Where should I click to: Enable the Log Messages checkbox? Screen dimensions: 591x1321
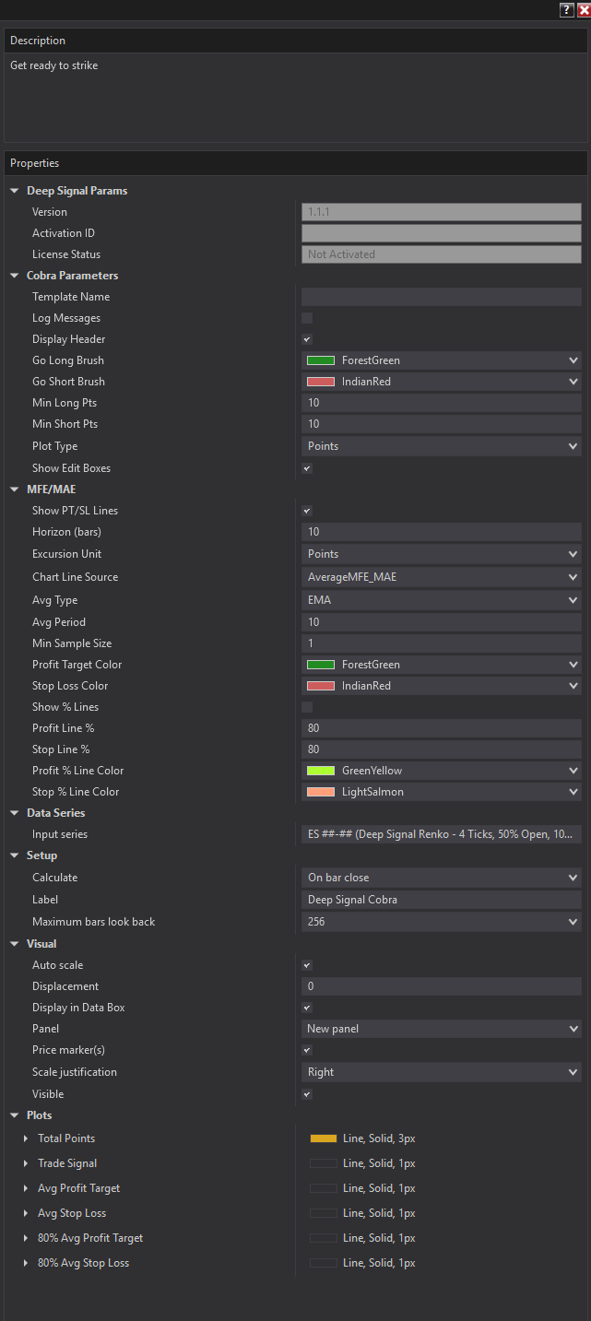pos(307,318)
